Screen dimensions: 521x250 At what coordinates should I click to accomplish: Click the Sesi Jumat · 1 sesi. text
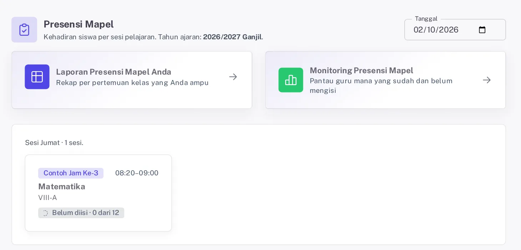tap(54, 143)
